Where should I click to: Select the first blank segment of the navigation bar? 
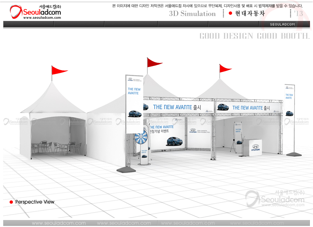click(x=29, y=24)
